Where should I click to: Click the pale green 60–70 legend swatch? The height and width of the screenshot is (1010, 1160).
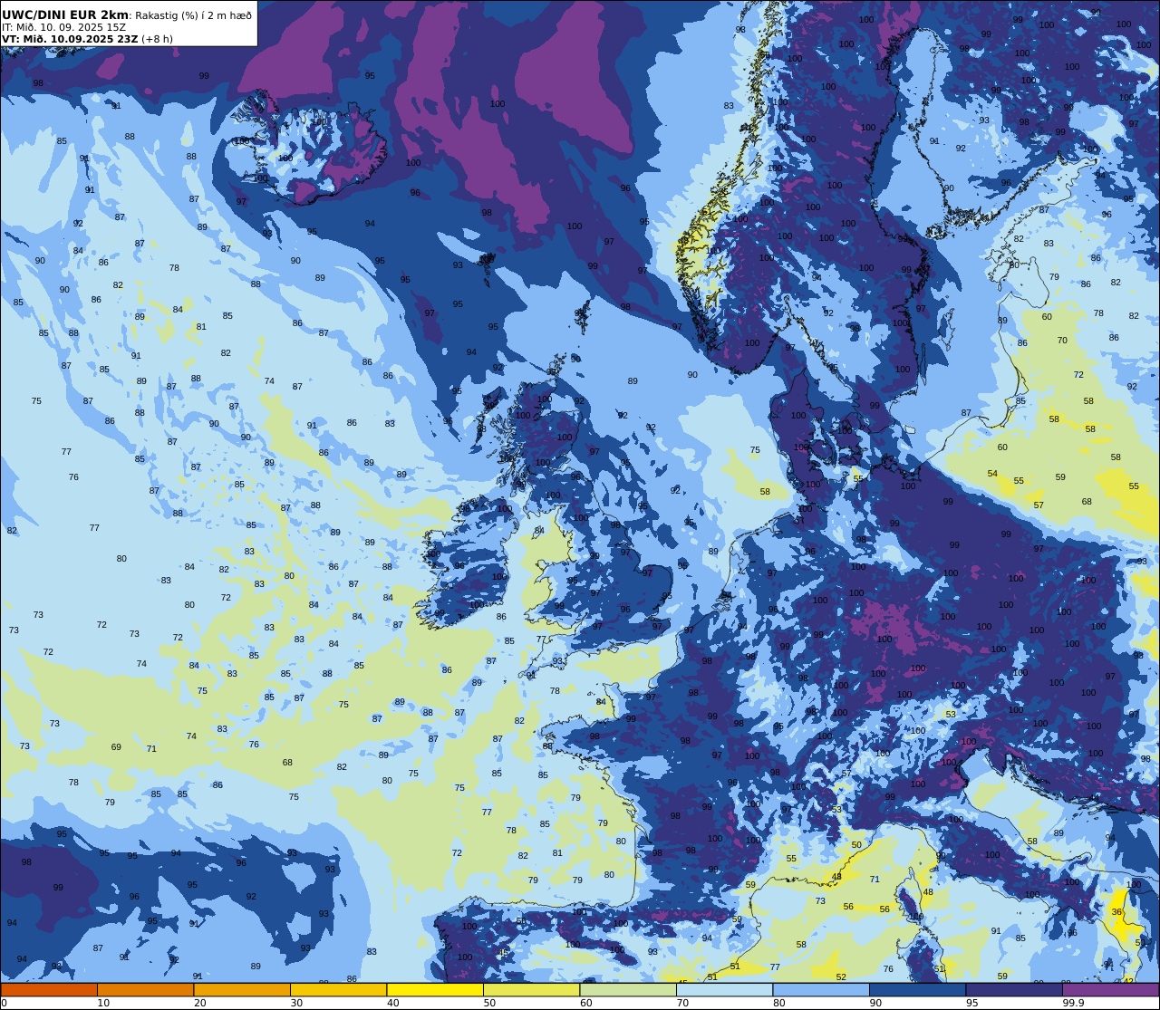pos(628,989)
